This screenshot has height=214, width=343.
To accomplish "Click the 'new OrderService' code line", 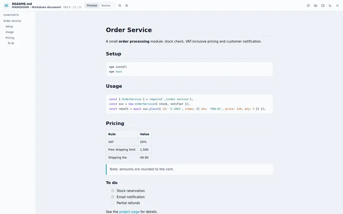I will coord(149,104).
